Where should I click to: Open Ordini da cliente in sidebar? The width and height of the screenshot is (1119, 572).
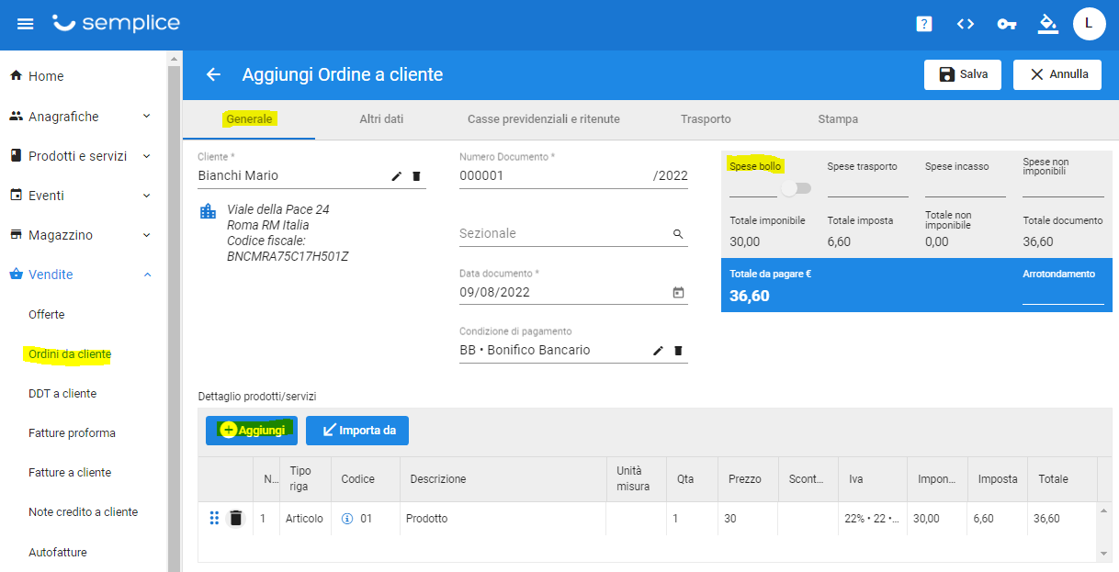[70, 354]
